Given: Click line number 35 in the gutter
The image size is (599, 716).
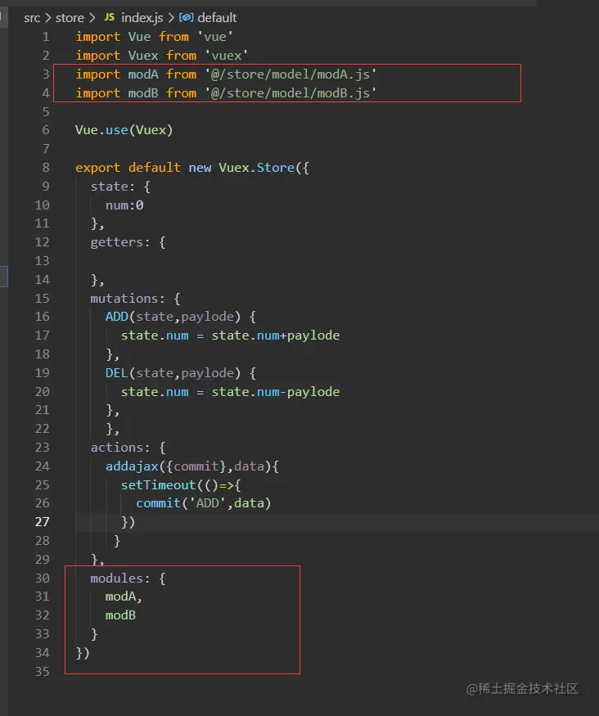Looking at the screenshot, I should (42, 671).
